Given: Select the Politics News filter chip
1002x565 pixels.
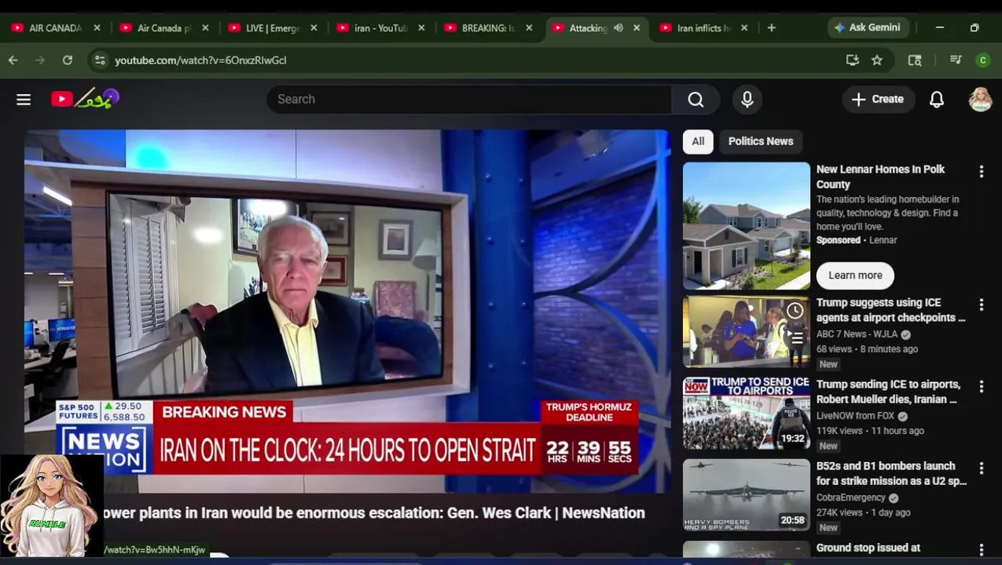Looking at the screenshot, I should [x=761, y=141].
